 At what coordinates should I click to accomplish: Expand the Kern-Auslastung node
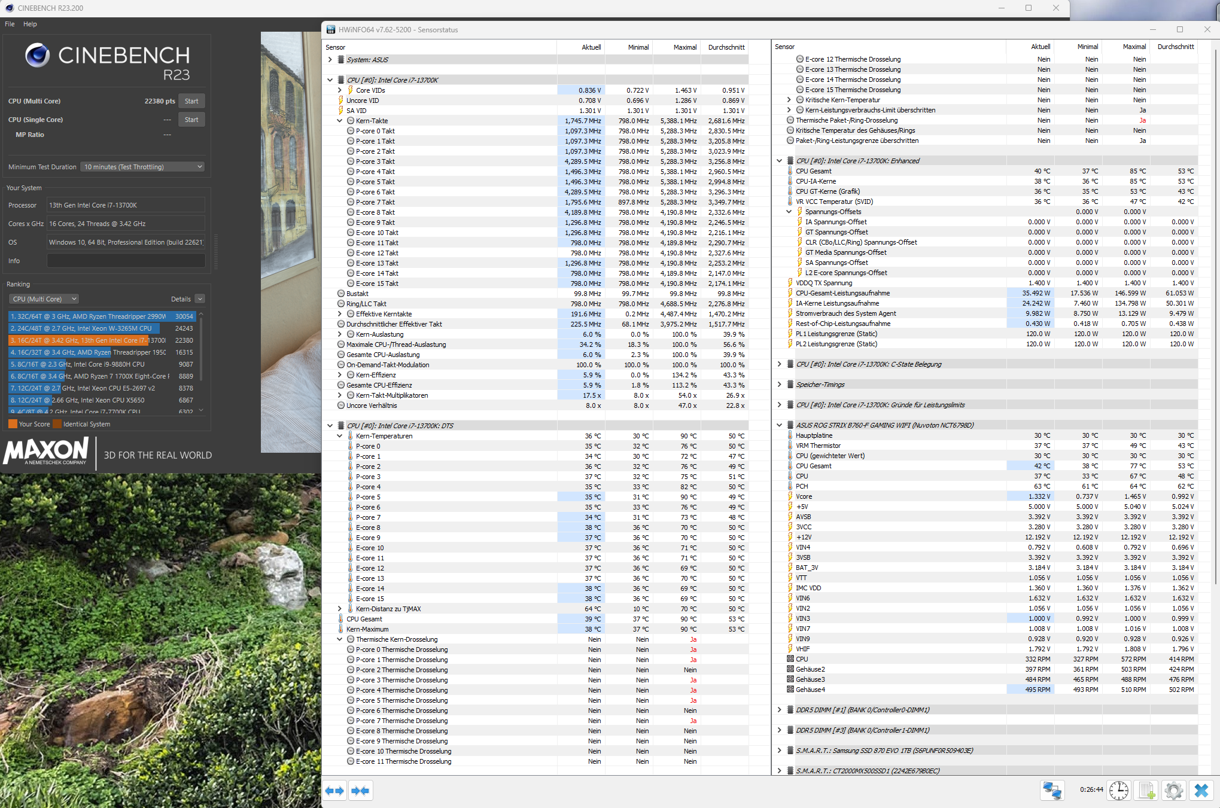tap(340, 334)
